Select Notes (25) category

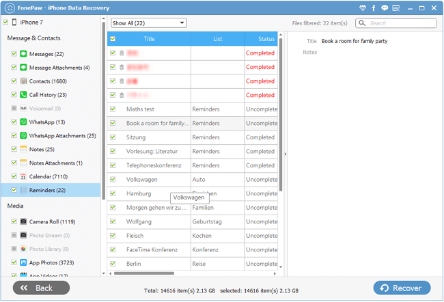tap(42, 150)
